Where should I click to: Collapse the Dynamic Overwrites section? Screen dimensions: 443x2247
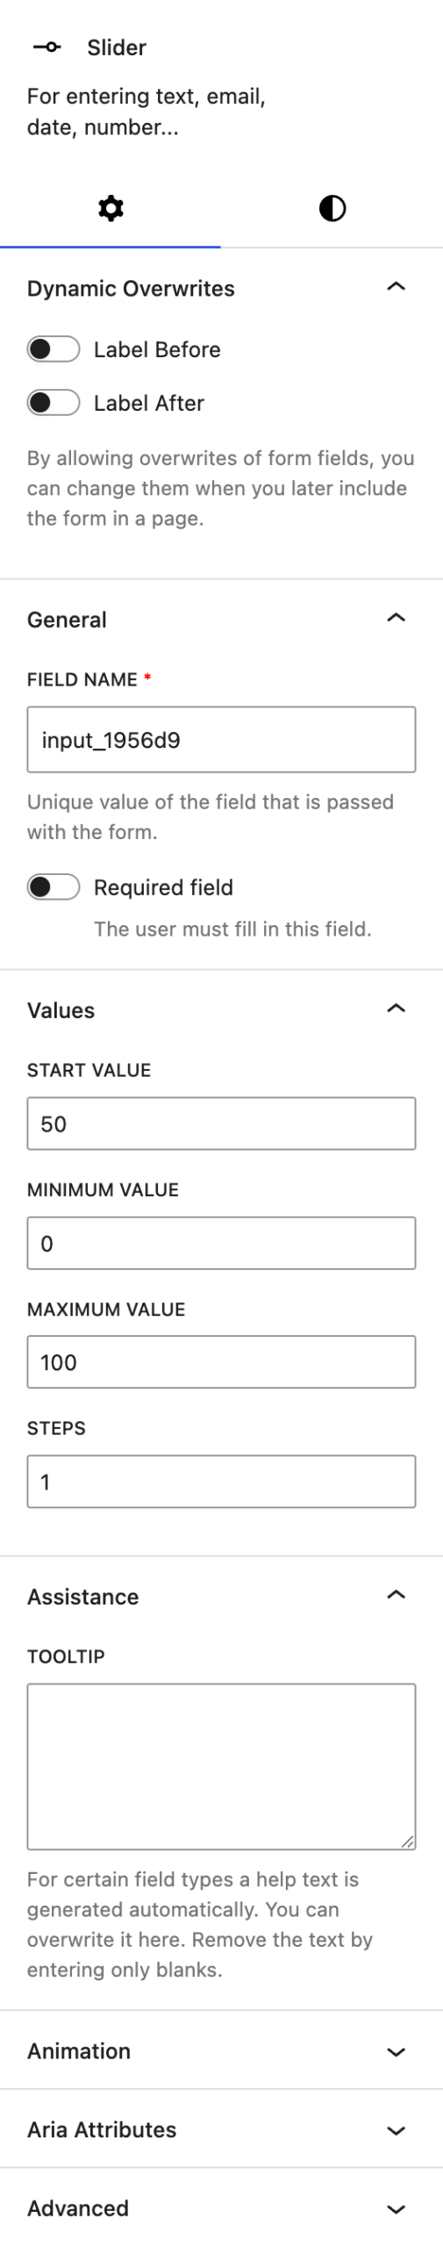click(397, 287)
